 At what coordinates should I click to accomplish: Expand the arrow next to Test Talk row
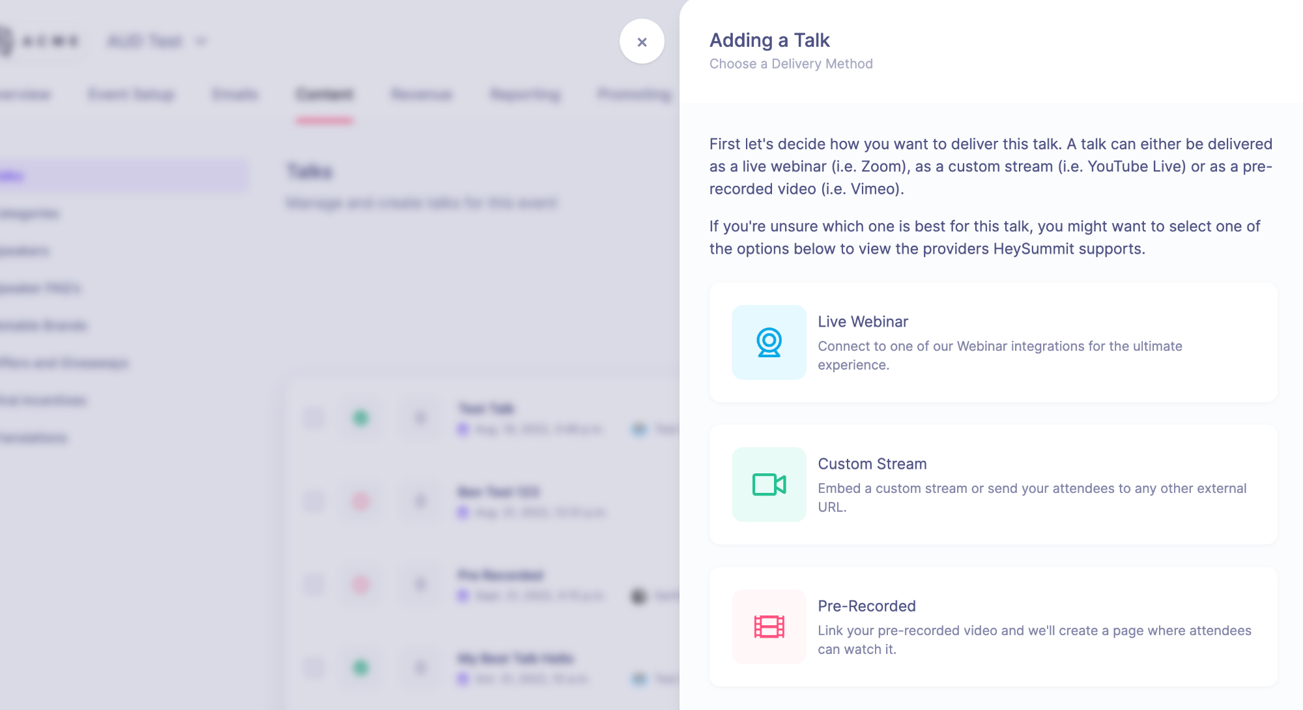click(x=420, y=418)
